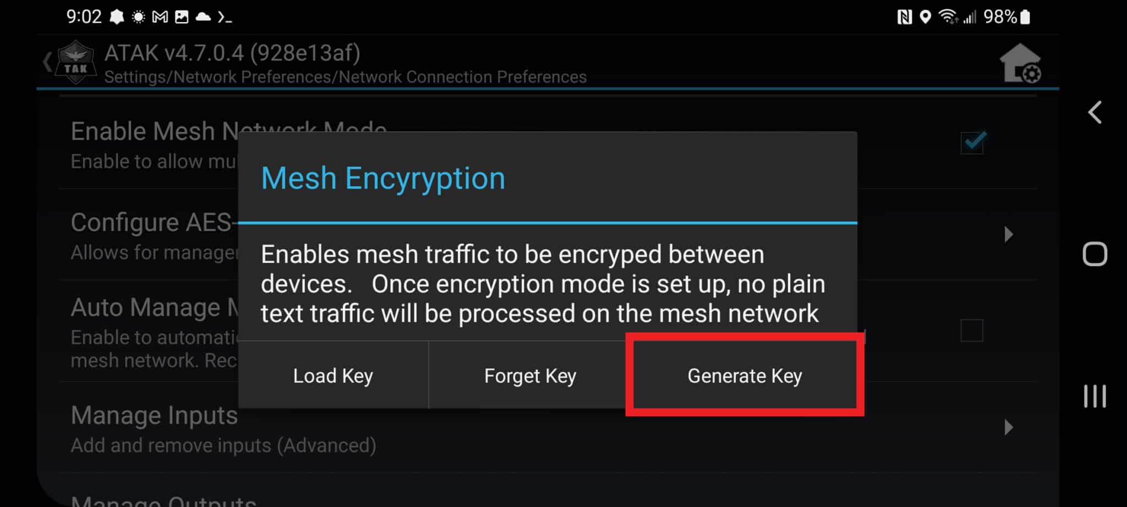Screen dimensions: 1127x507
Task: Enable the Auto Manage checkbox
Action: 972,330
